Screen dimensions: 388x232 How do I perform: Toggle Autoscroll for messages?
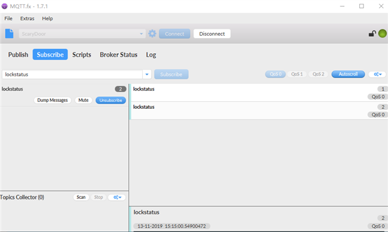348,74
